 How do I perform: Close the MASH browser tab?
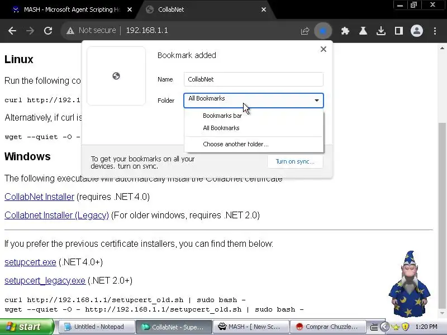click(x=130, y=9)
